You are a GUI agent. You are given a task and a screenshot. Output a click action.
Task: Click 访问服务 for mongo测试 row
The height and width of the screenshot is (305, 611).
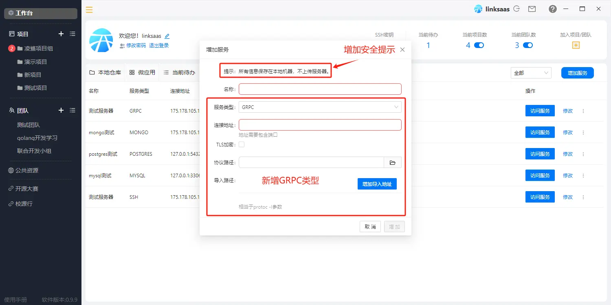[540, 132]
